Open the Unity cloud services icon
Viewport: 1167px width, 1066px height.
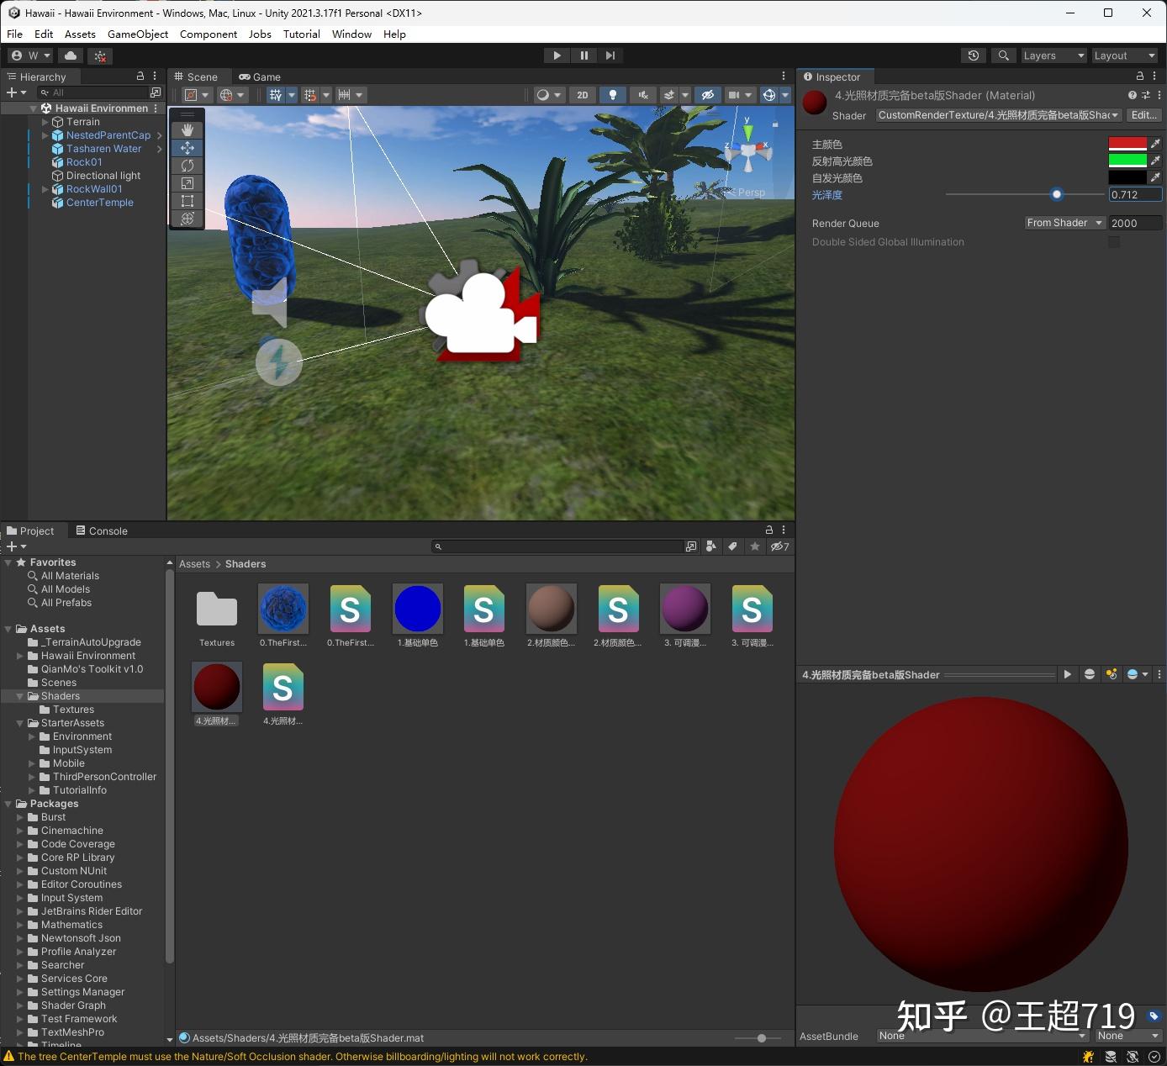point(70,55)
